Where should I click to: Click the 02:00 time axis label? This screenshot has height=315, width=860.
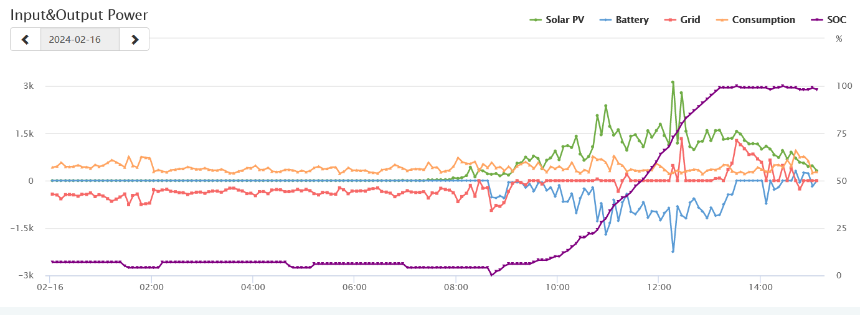click(151, 287)
